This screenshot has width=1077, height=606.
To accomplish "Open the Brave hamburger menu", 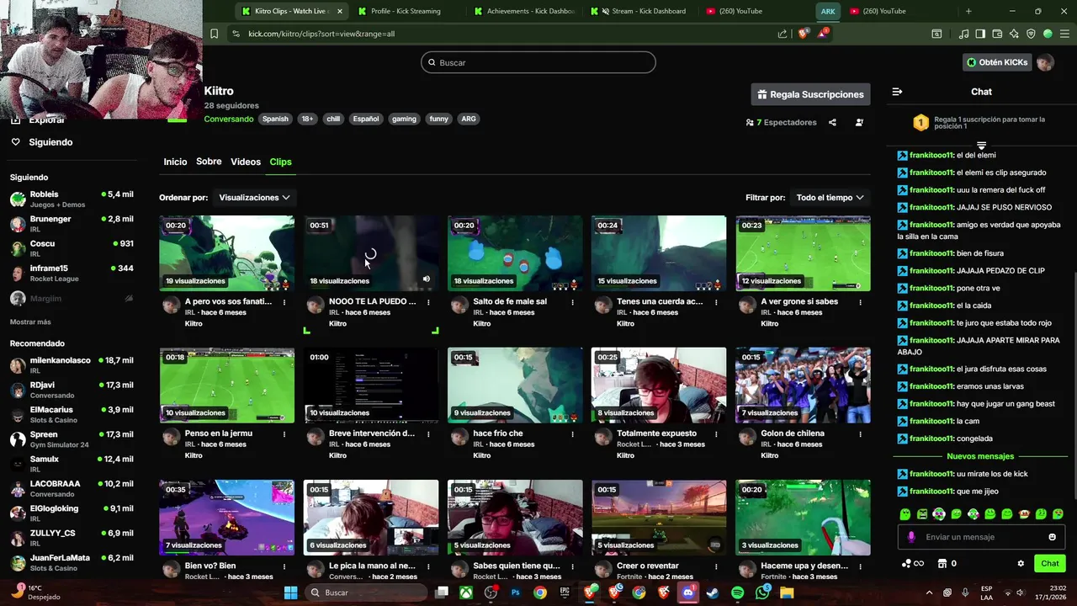I will tap(1064, 34).
